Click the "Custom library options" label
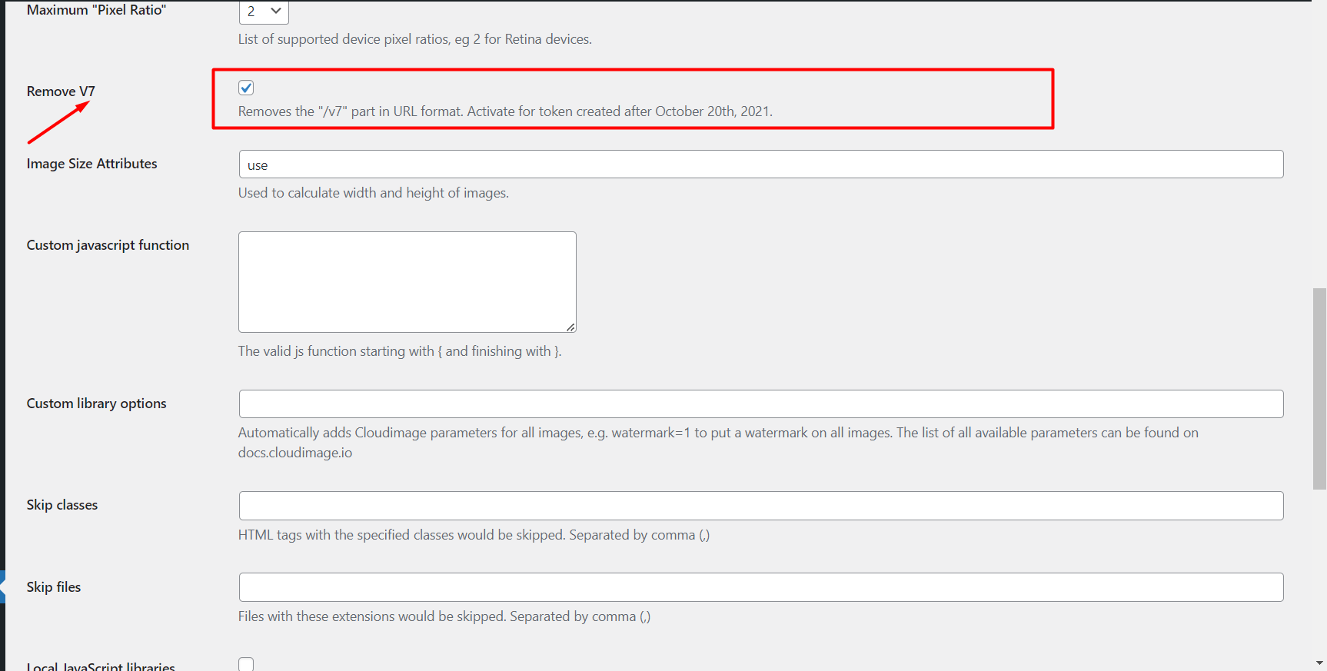 click(96, 404)
